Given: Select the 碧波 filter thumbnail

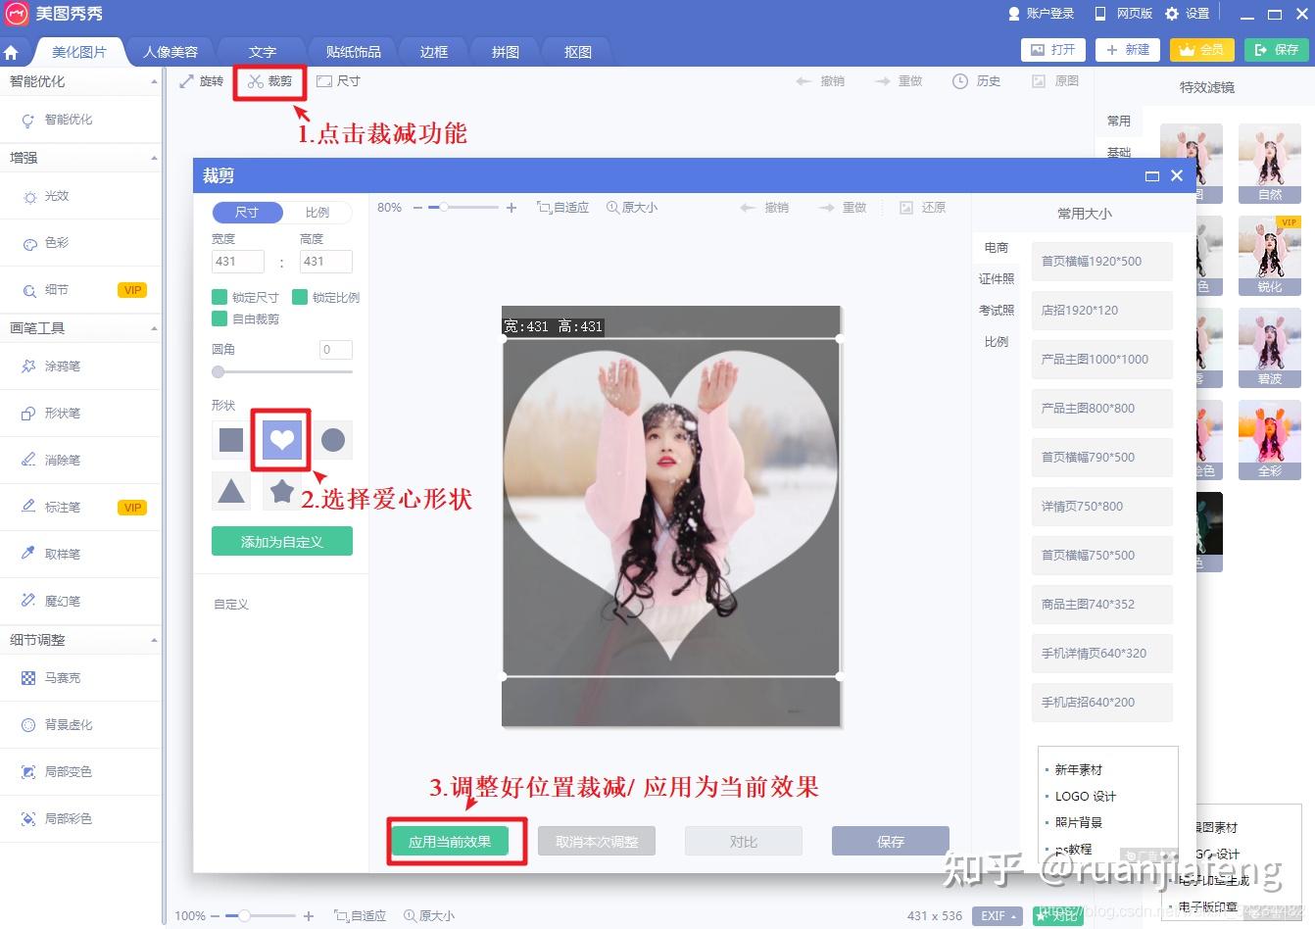Looking at the screenshot, I should click(1270, 348).
